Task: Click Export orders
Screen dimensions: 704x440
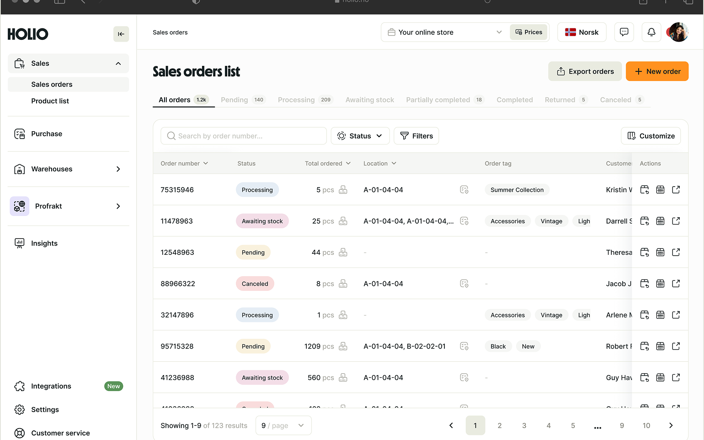Action: point(585,71)
